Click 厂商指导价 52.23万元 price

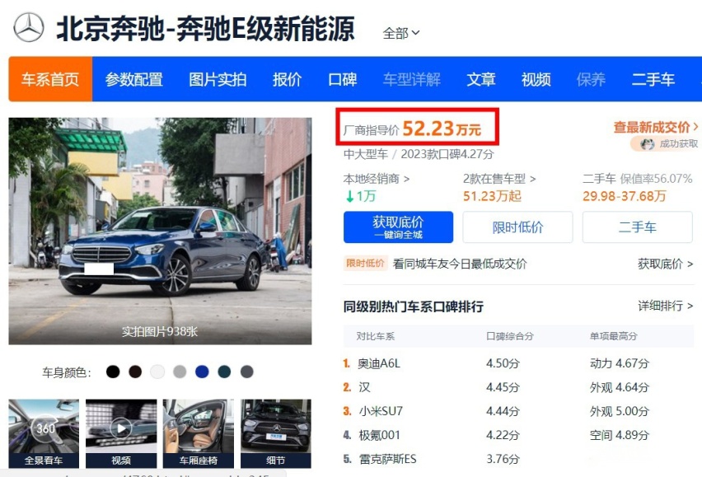pyautogui.click(x=412, y=129)
